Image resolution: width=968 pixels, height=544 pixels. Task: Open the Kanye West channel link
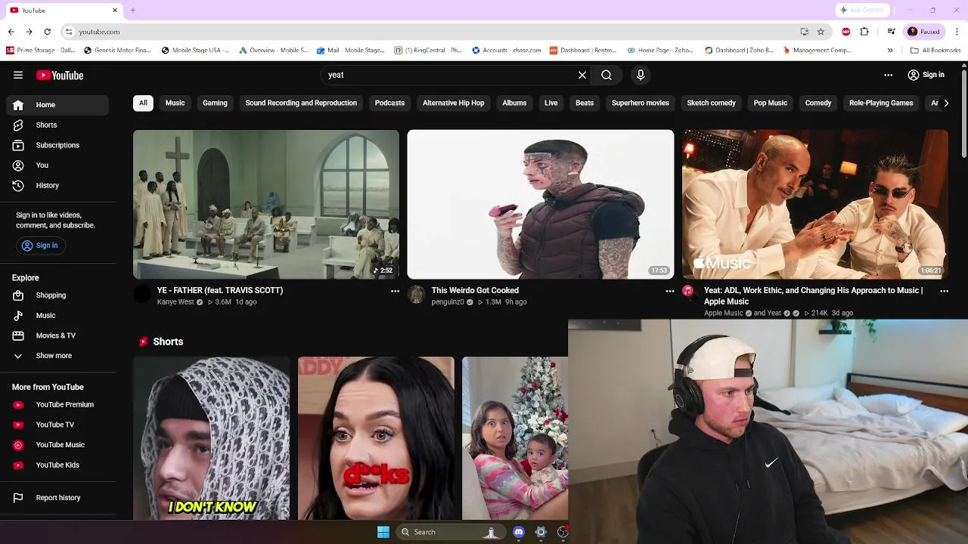[x=175, y=302]
